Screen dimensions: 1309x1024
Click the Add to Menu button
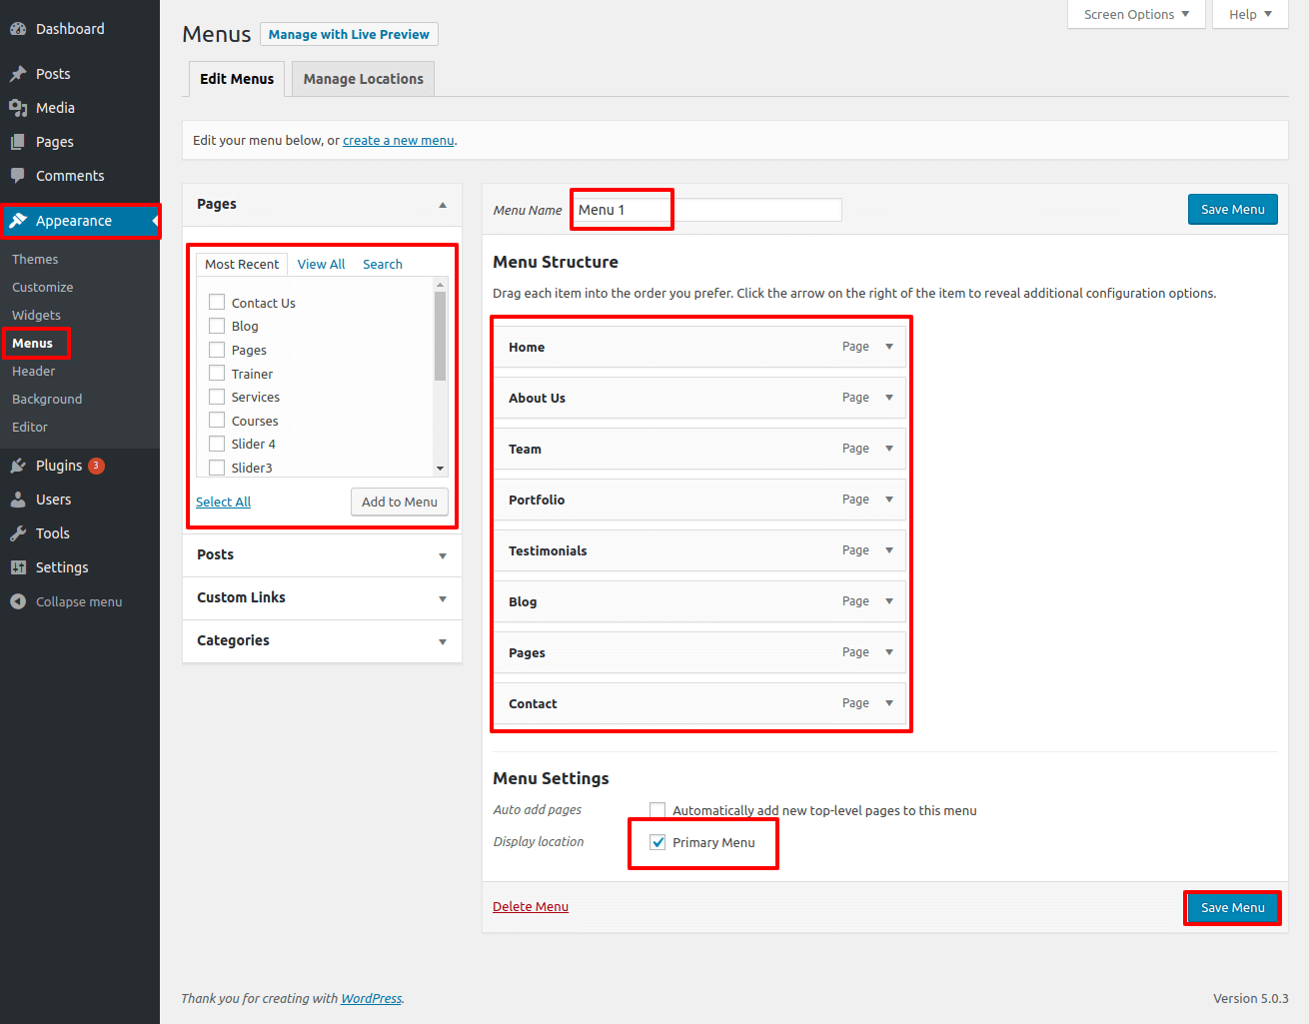coord(399,502)
